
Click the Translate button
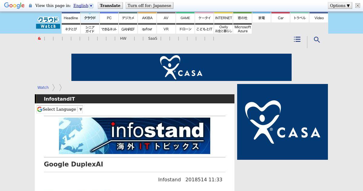coord(110,5)
